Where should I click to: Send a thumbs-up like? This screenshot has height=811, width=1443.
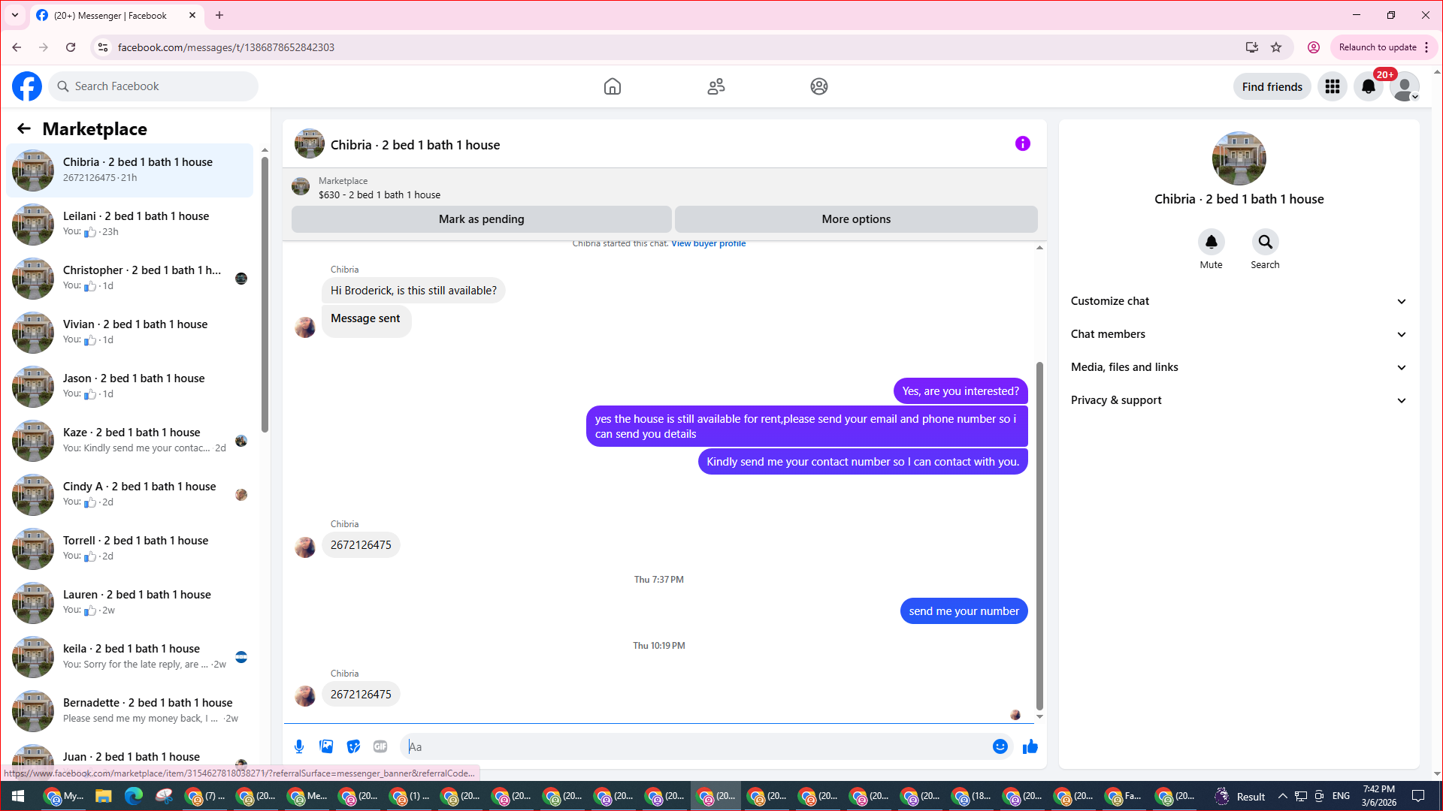pos(1030,746)
